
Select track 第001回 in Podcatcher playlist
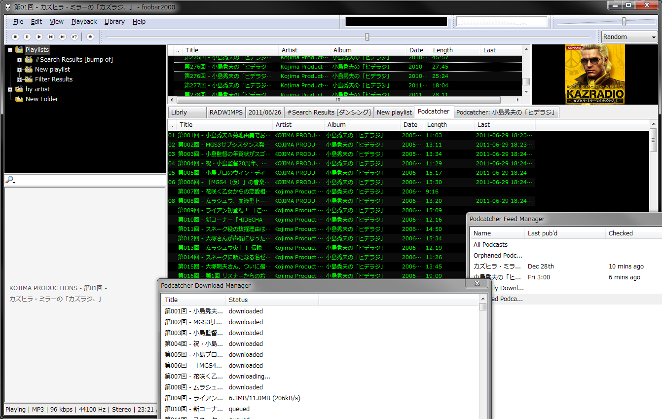tap(351, 135)
